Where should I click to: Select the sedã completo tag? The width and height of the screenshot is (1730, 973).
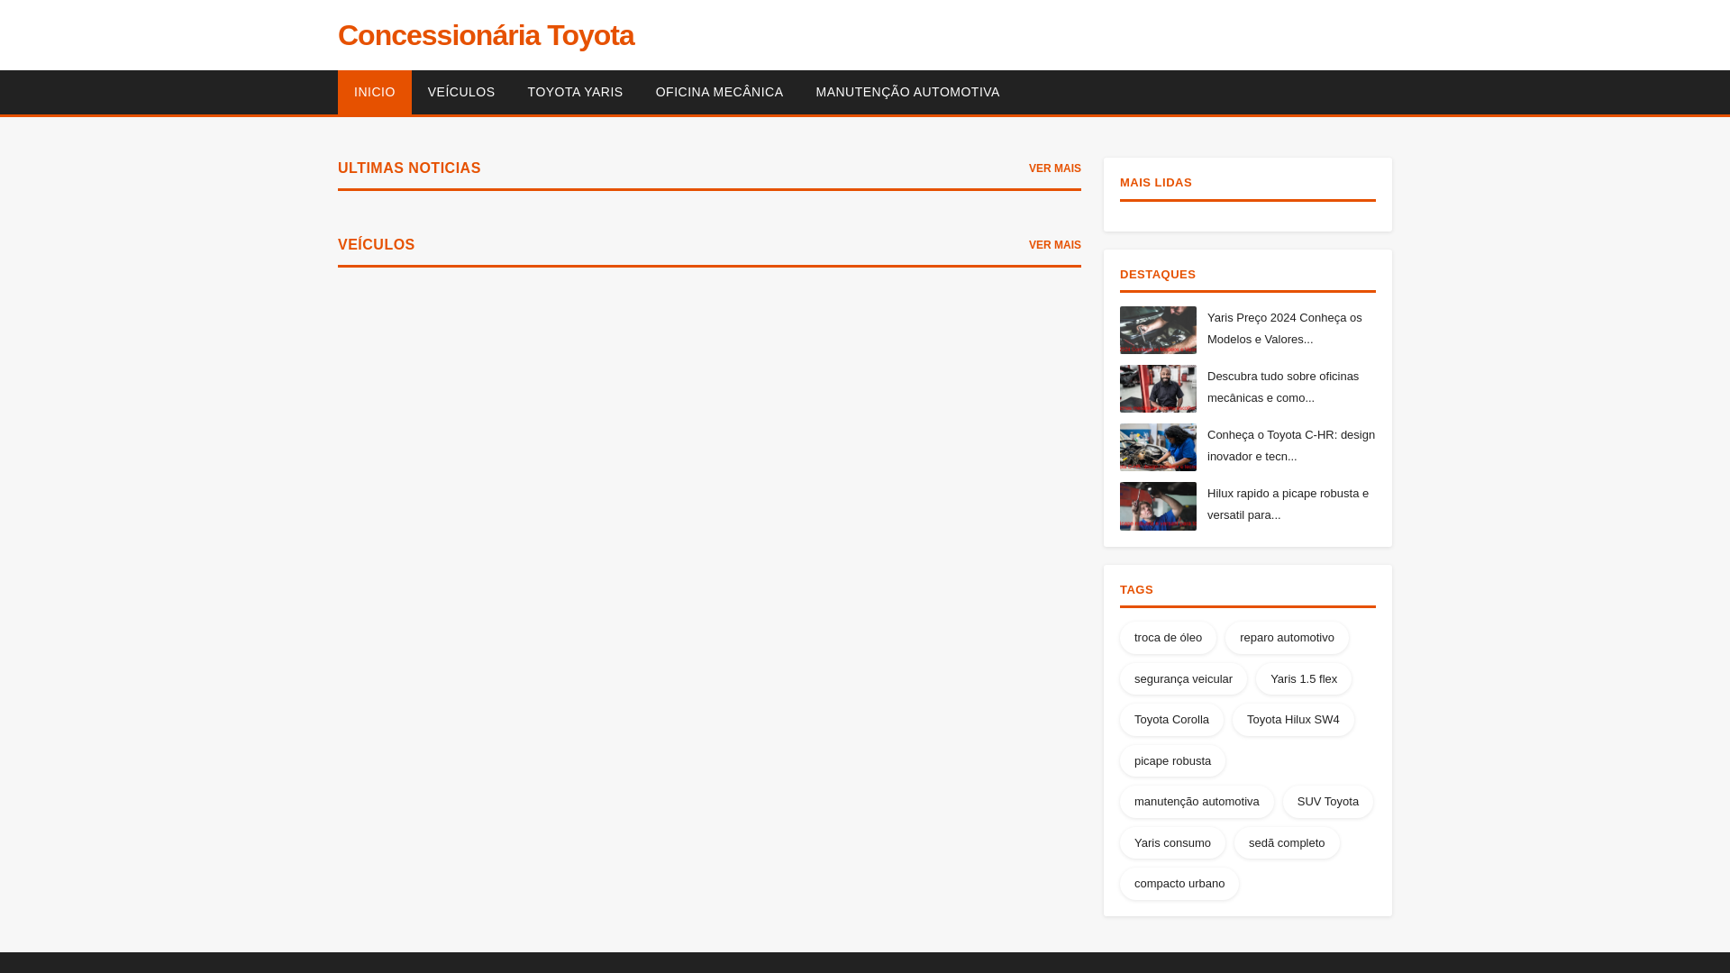(x=1287, y=843)
